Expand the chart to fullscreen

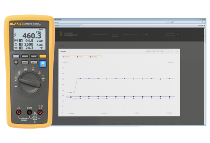pos(171,51)
